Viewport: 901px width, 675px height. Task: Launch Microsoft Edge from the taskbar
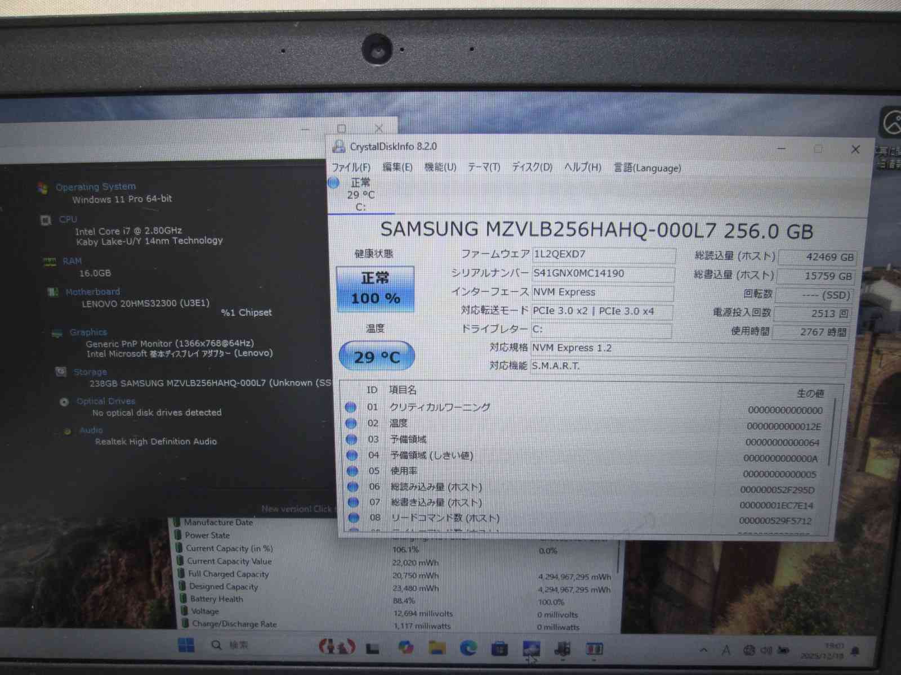click(x=468, y=648)
